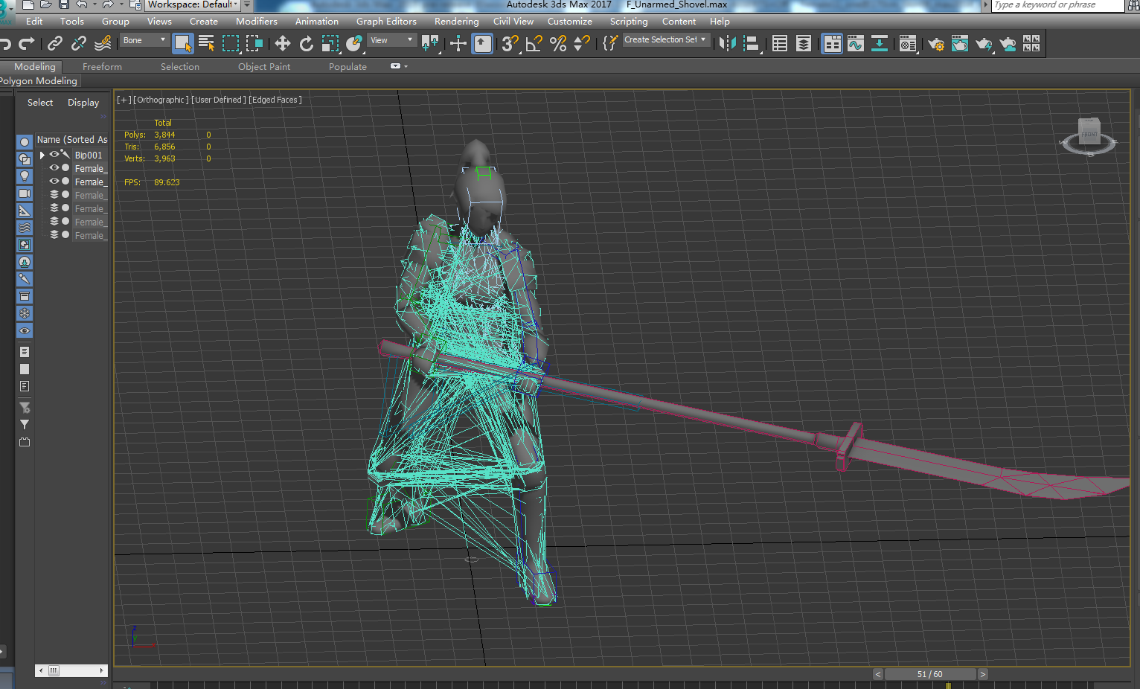The image size is (1140, 689).
Task: Open the Graph Editors menu
Action: pos(386,22)
